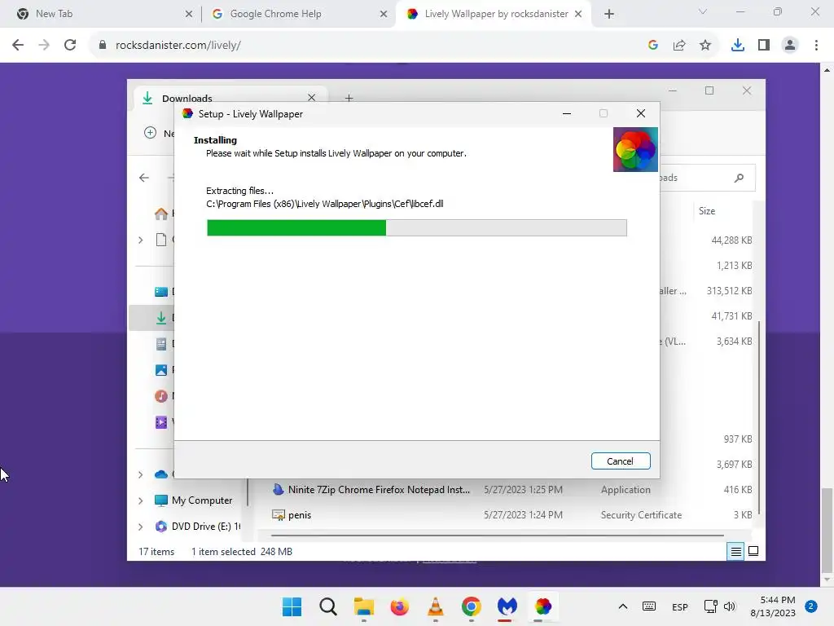Select the Lively Wallpaper by rocksdanister tab

496,14
